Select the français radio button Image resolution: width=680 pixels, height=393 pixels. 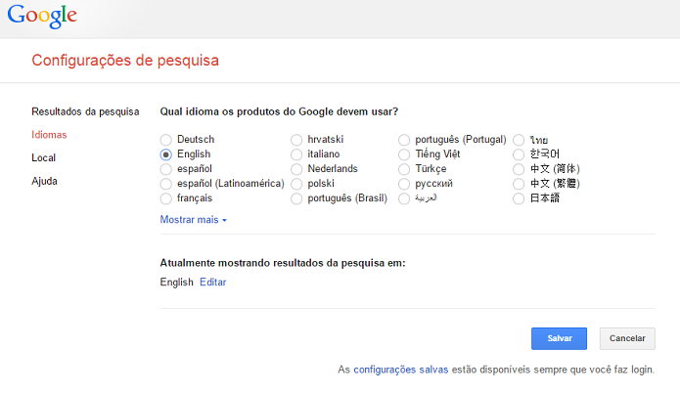point(166,198)
